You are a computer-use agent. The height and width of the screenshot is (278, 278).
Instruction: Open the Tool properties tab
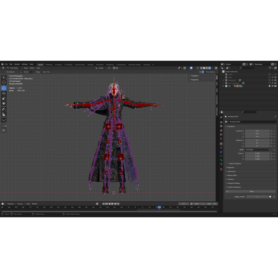pos(221,117)
